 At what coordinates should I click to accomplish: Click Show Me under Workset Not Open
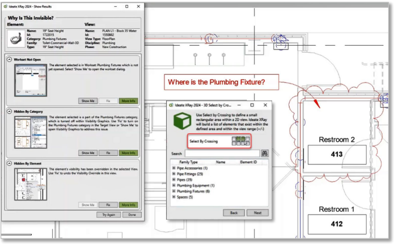tap(88, 101)
